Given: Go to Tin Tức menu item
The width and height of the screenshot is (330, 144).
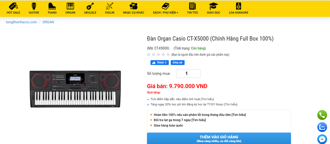Looking at the screenshot, I should [x=192, y=13].
